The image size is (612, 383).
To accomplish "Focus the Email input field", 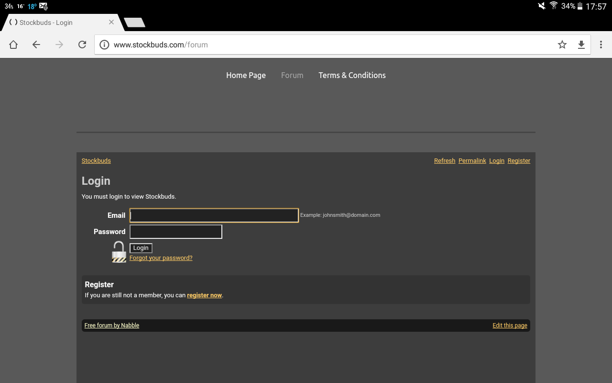I will (214, 215).
